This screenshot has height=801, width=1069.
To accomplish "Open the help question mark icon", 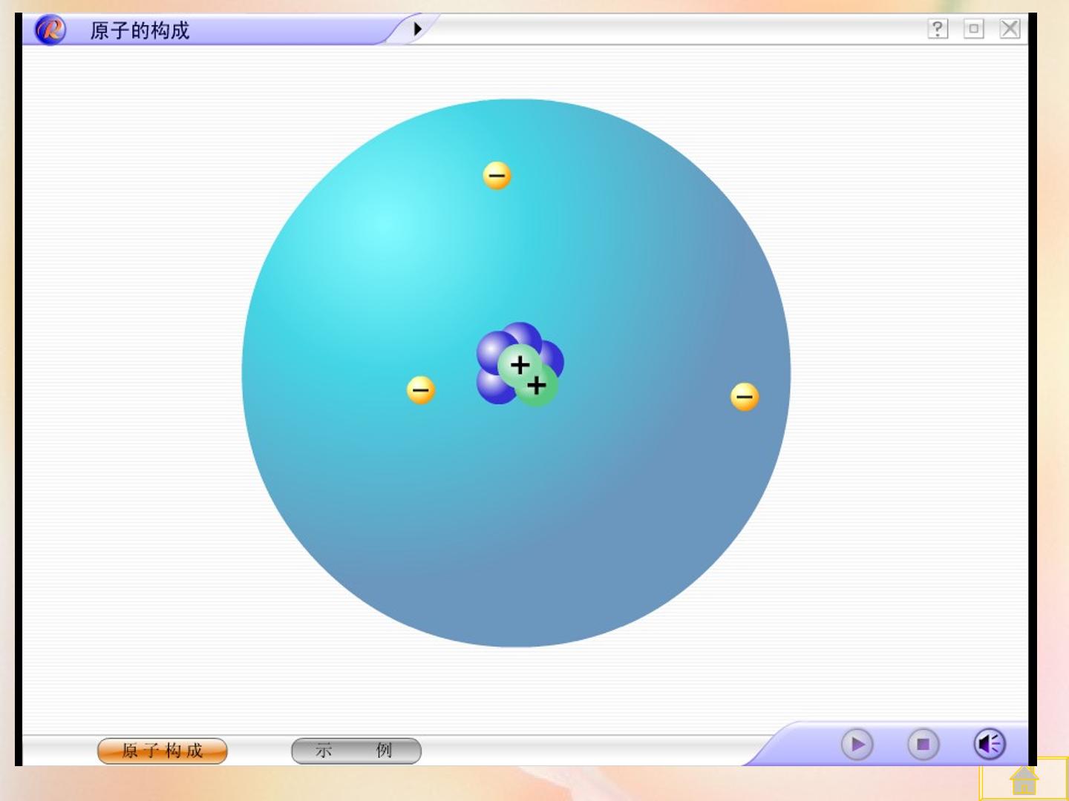I will click(938, 29).
